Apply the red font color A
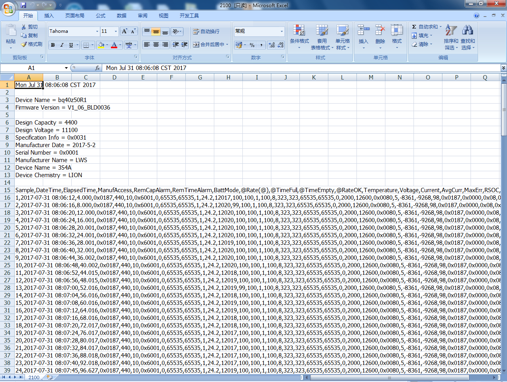Viewport: 507px width, 382px height. coord(114,45)
